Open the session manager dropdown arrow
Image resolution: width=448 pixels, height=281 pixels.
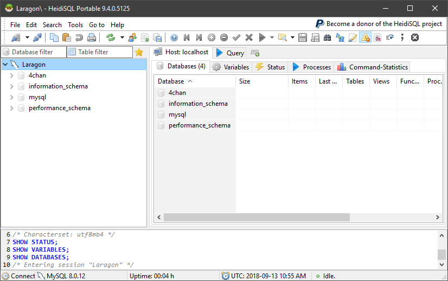(27, 37)
